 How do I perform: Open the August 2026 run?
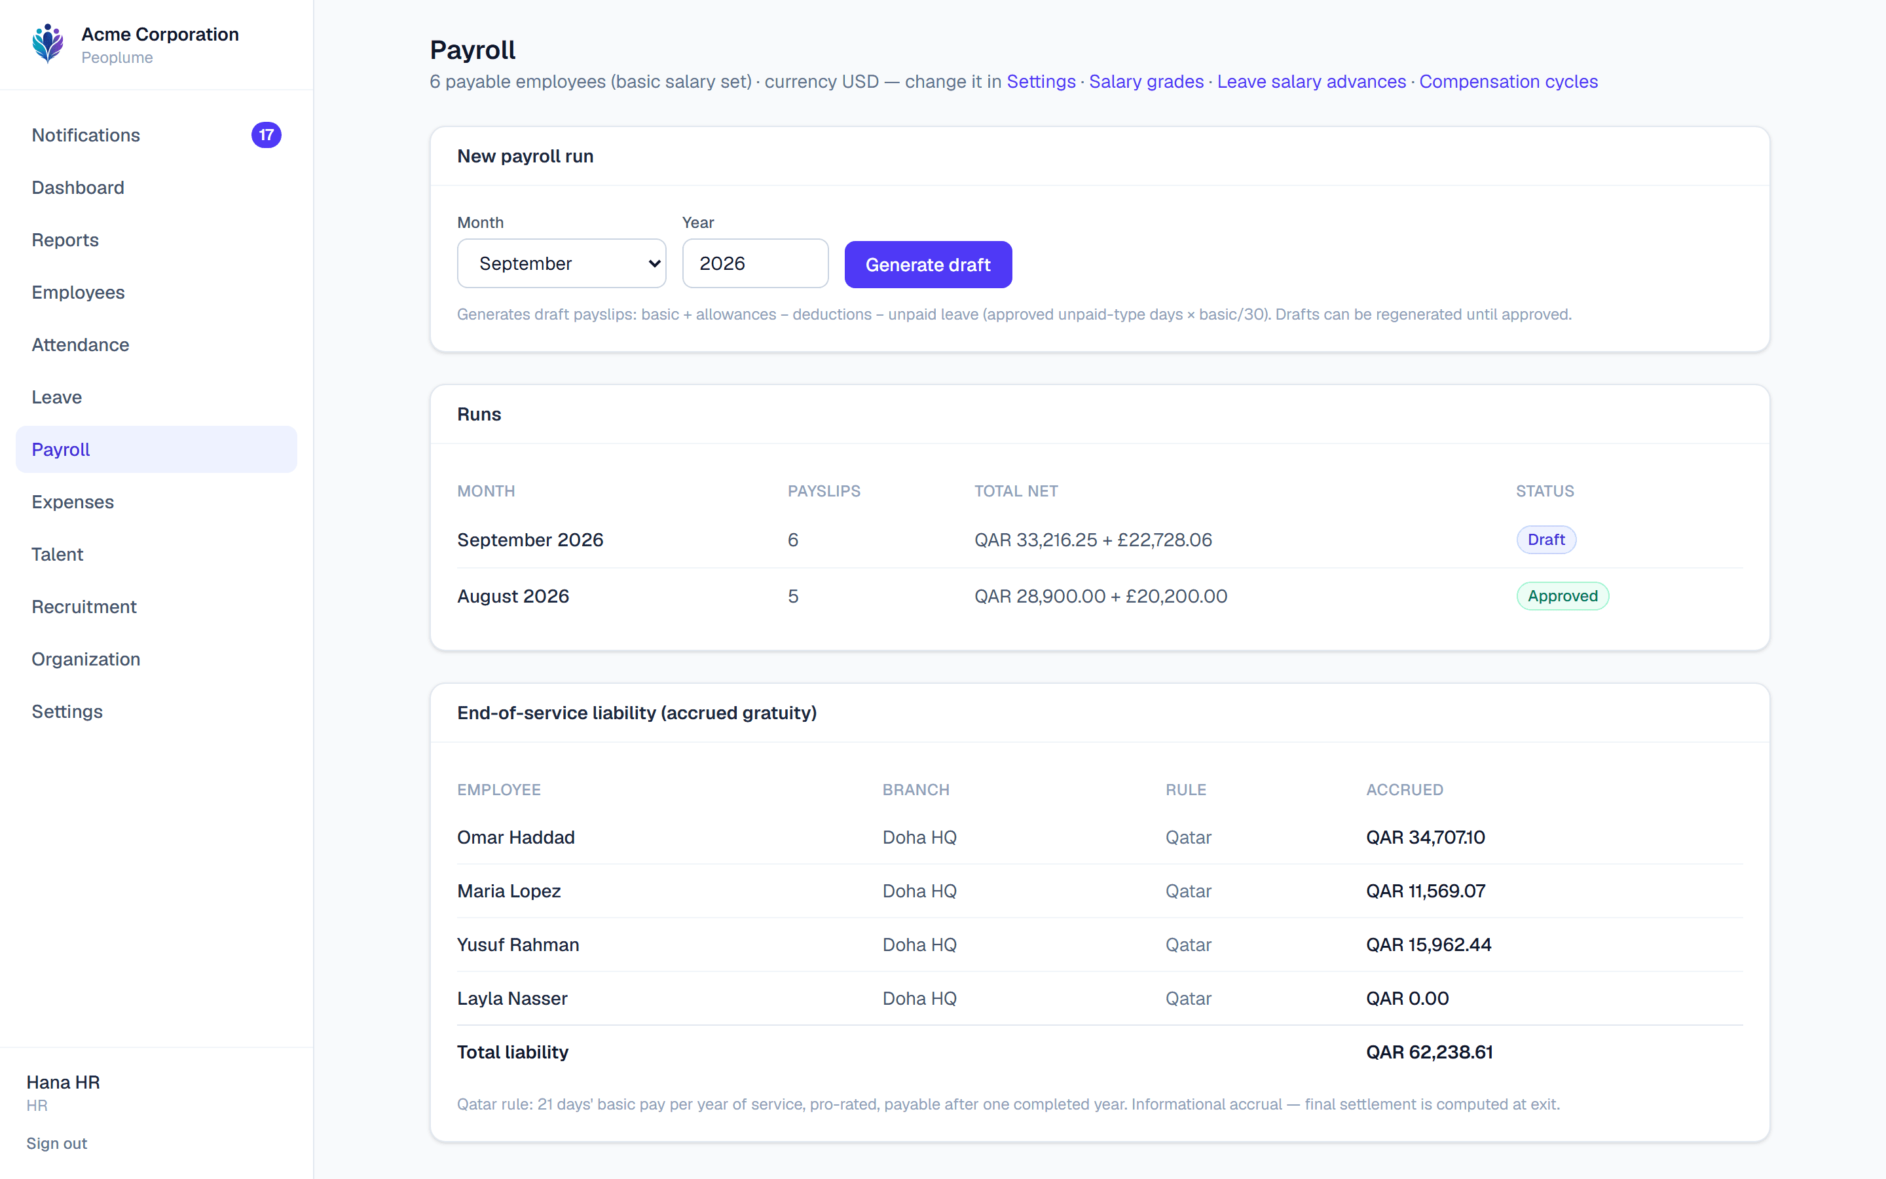(x=513, y=596)
